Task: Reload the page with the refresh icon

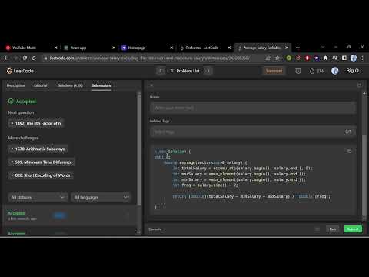Action: click(x=25, y=58)
